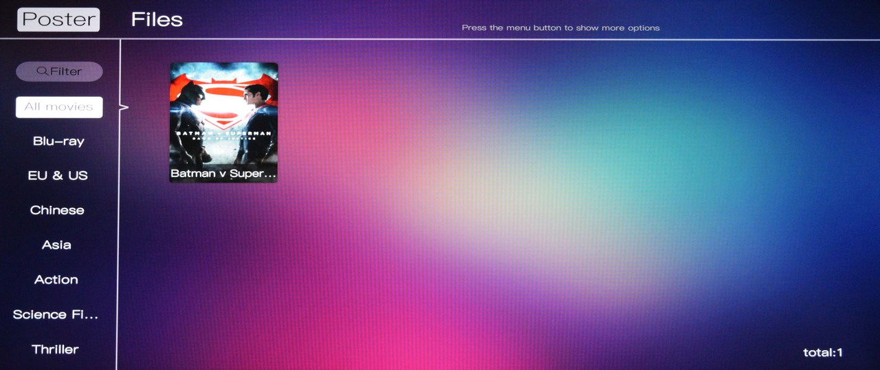Open the Batman v Superman poster
Screen dimensions: 880x370
(x=223, y=122)
